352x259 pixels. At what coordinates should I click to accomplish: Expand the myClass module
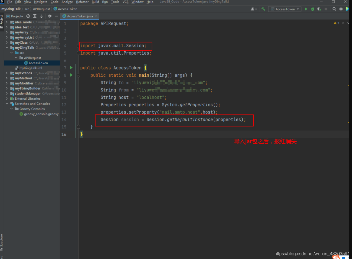(x=7, y=43)
